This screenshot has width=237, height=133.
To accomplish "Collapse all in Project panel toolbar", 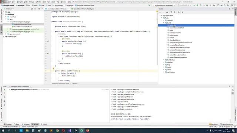I will (35, 9).
